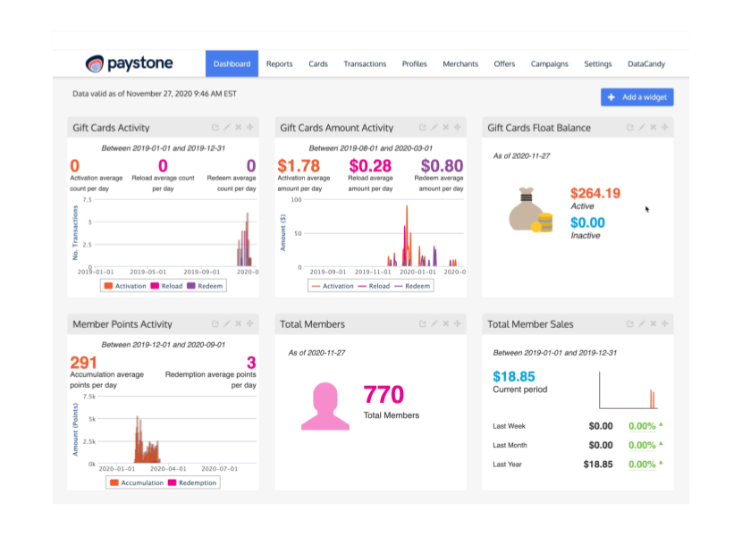This screenshot has width=742, height=536.
Task: Expand the move handle on Gift Cards Amount Activity
Action: (x=455, y=127)
